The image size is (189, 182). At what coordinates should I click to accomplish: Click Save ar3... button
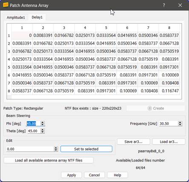[133, 142]
